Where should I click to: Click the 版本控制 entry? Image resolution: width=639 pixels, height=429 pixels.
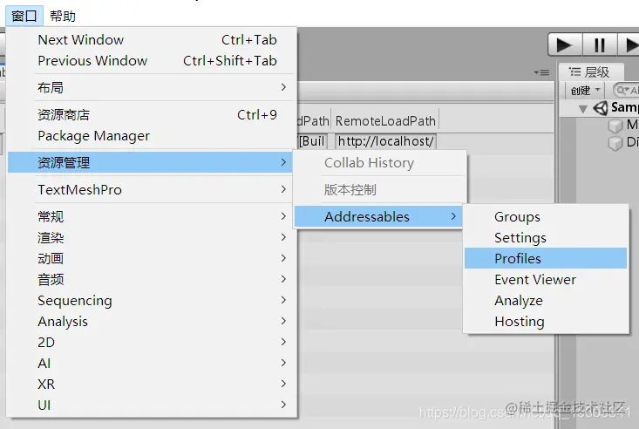(380, 189)
